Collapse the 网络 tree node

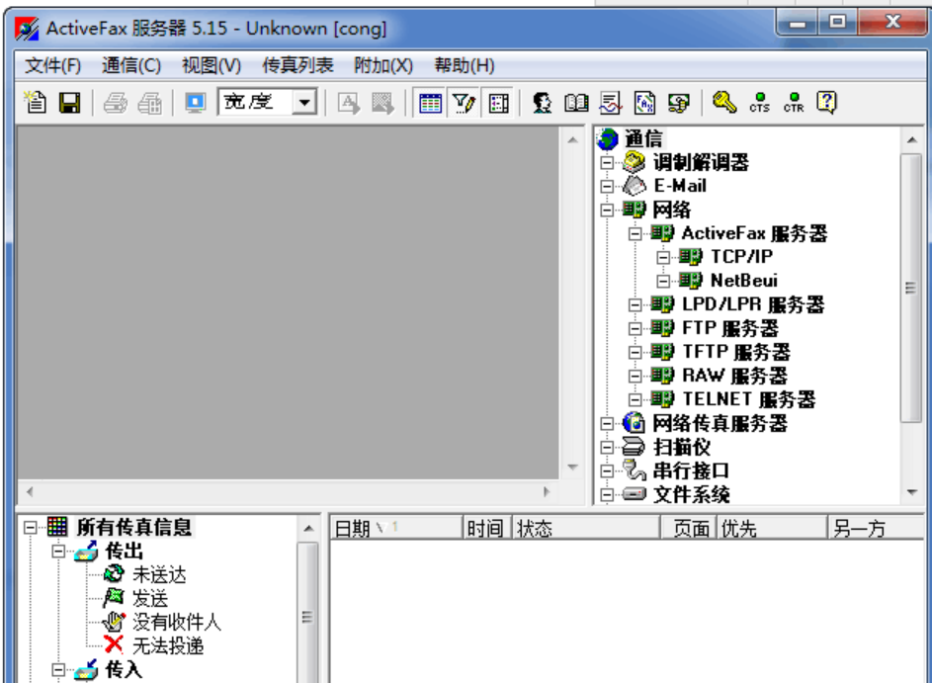pos(607,210)
